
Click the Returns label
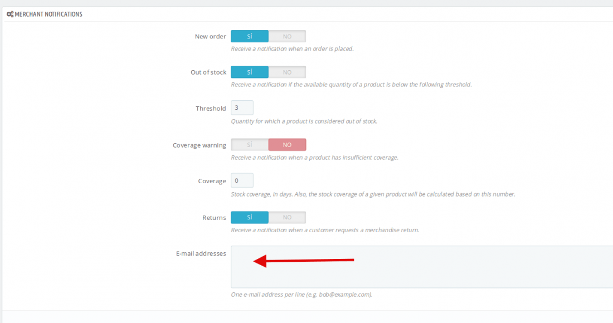coord(214,218)
